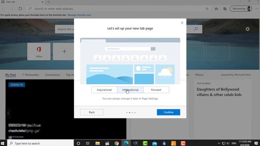The image size is (260, 146).
Task: Click the Microsoft Edge taskbar icon
Action: click(126, 143)
